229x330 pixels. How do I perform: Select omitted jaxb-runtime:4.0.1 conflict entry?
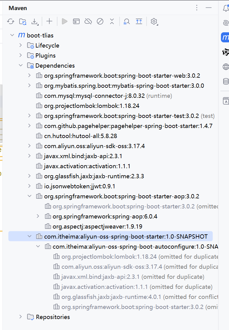(140, 297)
